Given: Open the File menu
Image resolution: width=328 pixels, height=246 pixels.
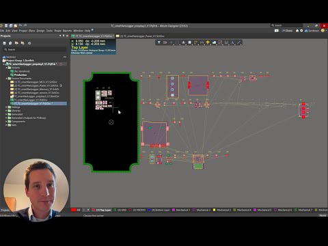Looking at the screenshot, I should tap(2, 31).
